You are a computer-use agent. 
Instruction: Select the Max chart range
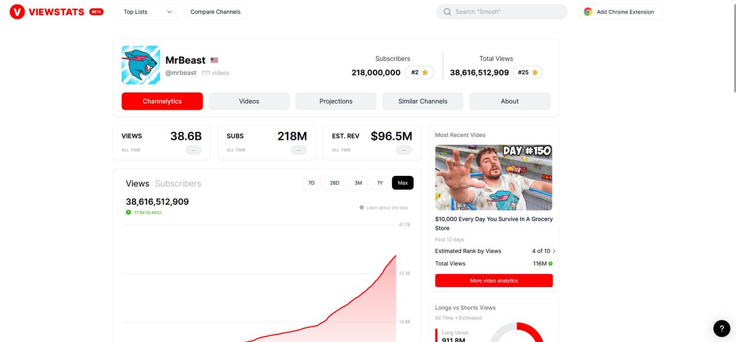coord(403,183)
